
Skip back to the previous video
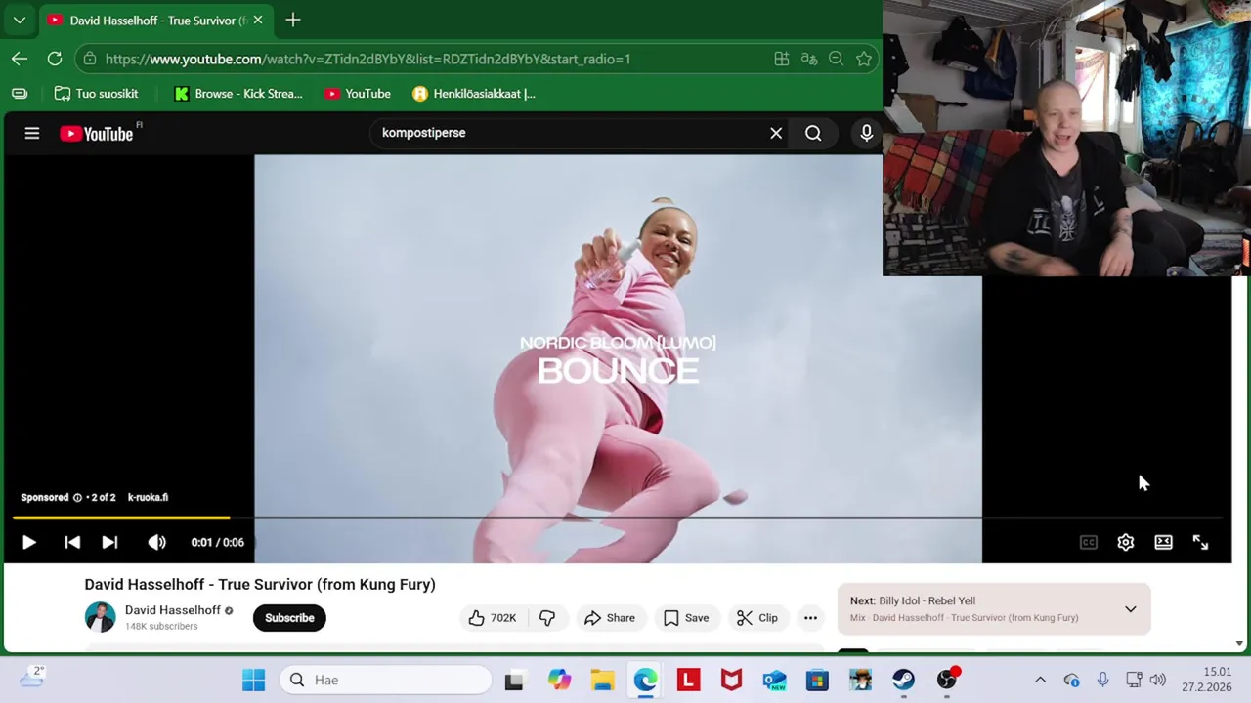tap(72, 542)
